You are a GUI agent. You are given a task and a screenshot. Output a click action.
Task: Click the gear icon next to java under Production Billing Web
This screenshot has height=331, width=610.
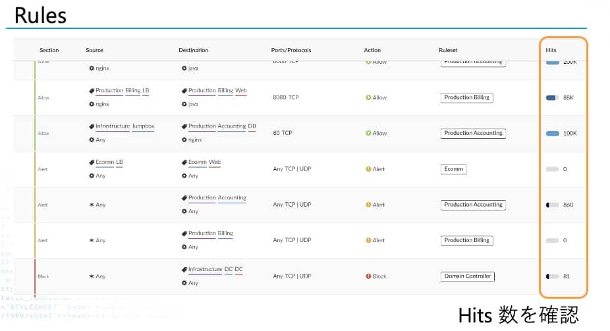point(184,104)
